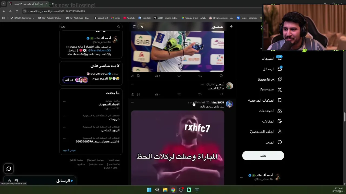Open the Grok floating button
Screen dimensions: 346x194
tap(9, 169)
